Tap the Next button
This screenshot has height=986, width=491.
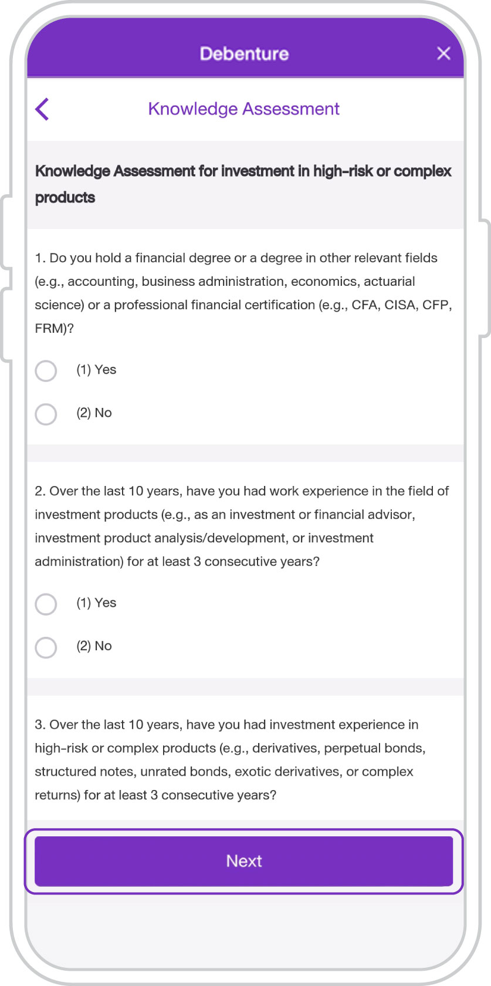click(x=244, y=861)
